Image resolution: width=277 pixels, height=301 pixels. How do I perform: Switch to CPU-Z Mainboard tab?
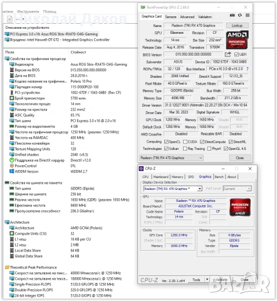(x=160, y=177)
